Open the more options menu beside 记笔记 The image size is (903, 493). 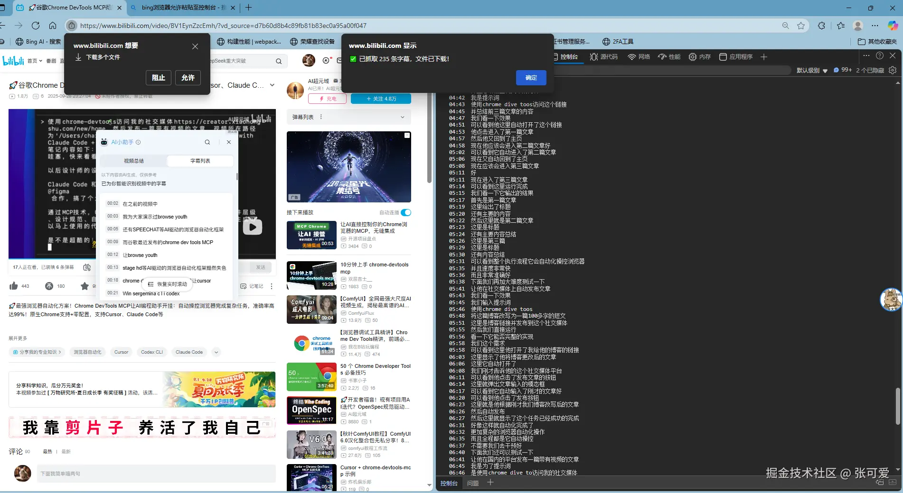[x=272, y=286]
